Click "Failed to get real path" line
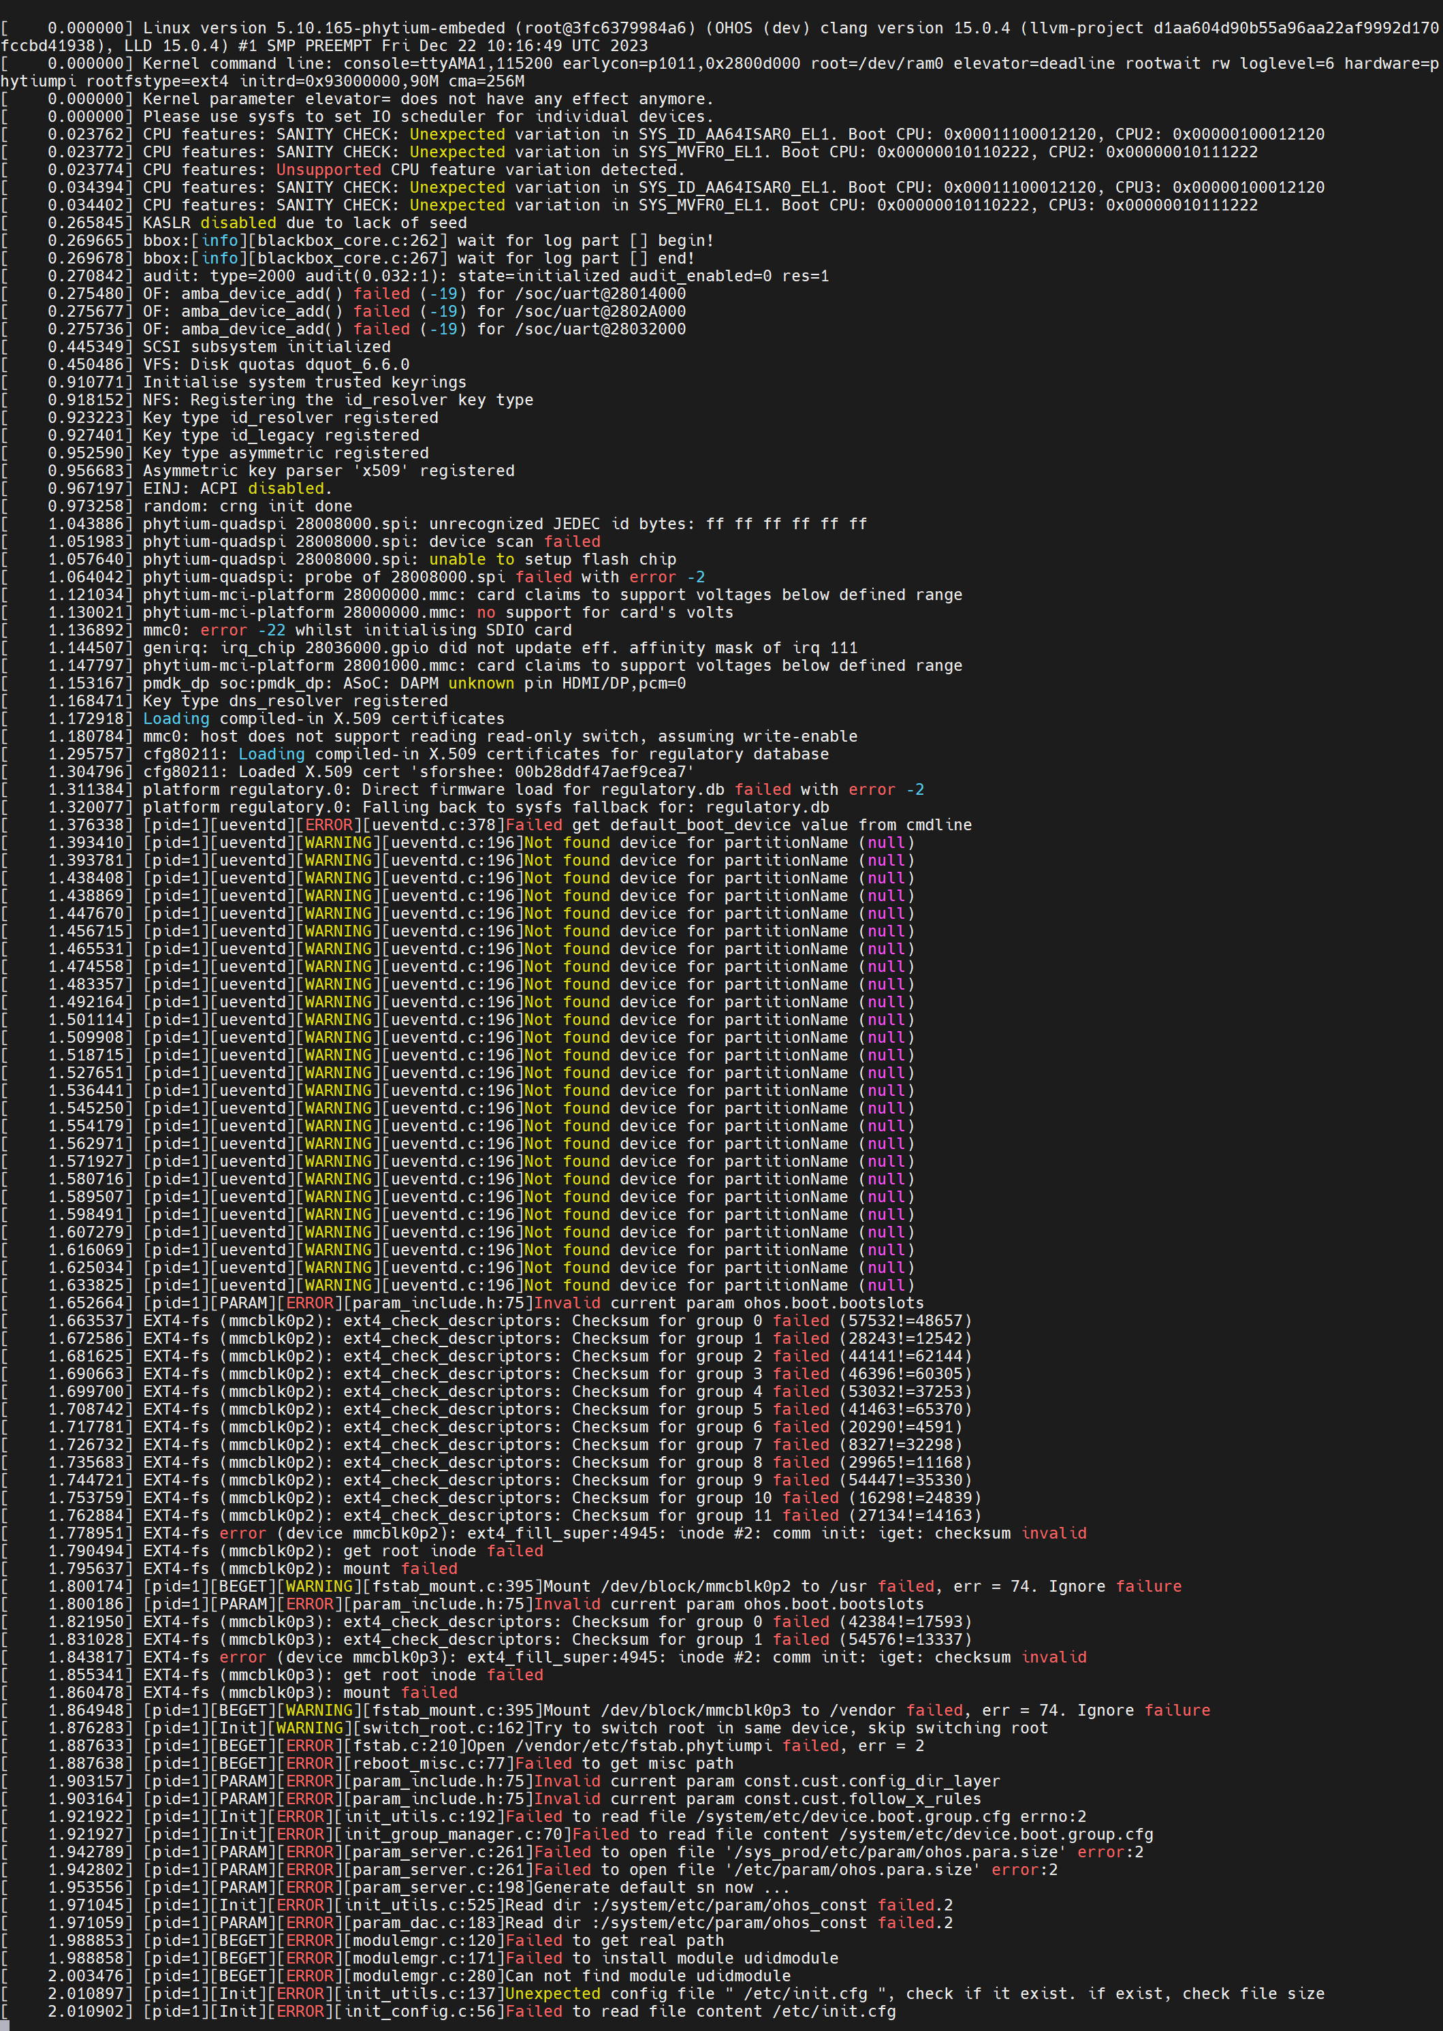 click(x=362, y=1941)
